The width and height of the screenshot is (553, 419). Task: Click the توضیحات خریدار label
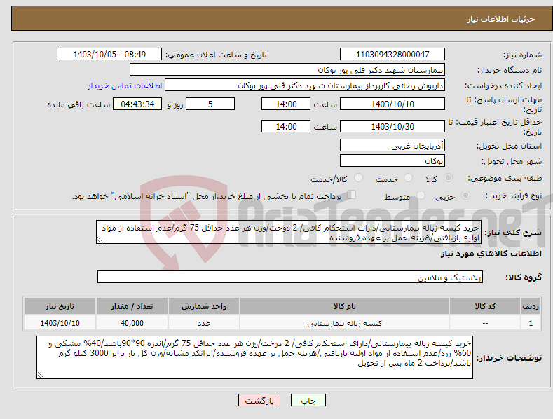[x=509, y=358]
